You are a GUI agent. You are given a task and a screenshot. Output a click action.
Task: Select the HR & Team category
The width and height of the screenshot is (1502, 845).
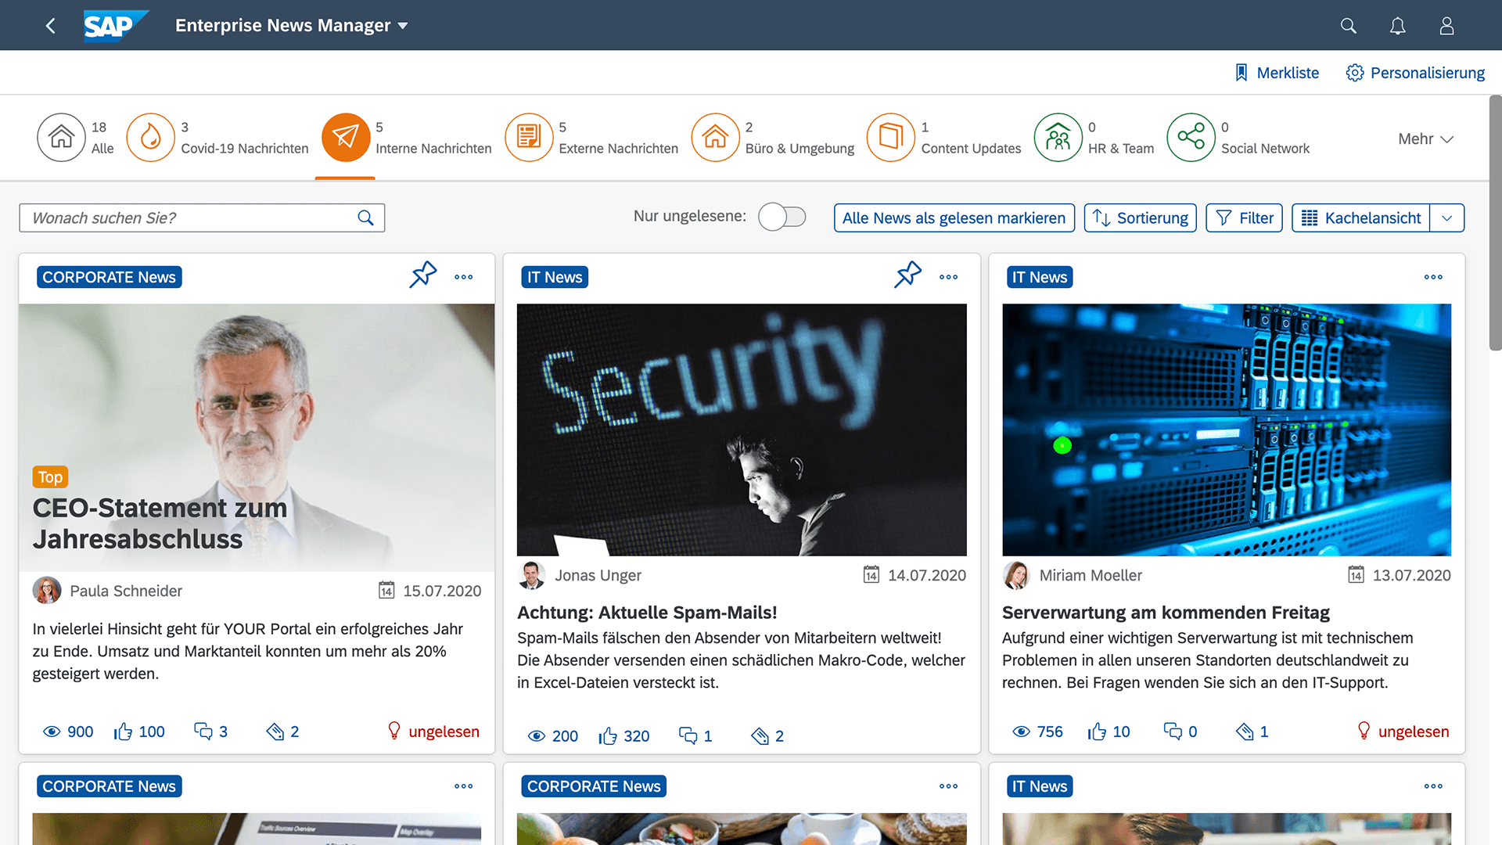1058,137
